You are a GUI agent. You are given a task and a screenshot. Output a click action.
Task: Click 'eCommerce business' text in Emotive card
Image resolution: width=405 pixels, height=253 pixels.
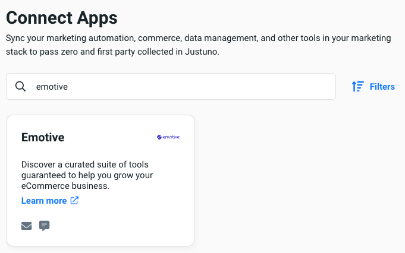coord(65,186)
